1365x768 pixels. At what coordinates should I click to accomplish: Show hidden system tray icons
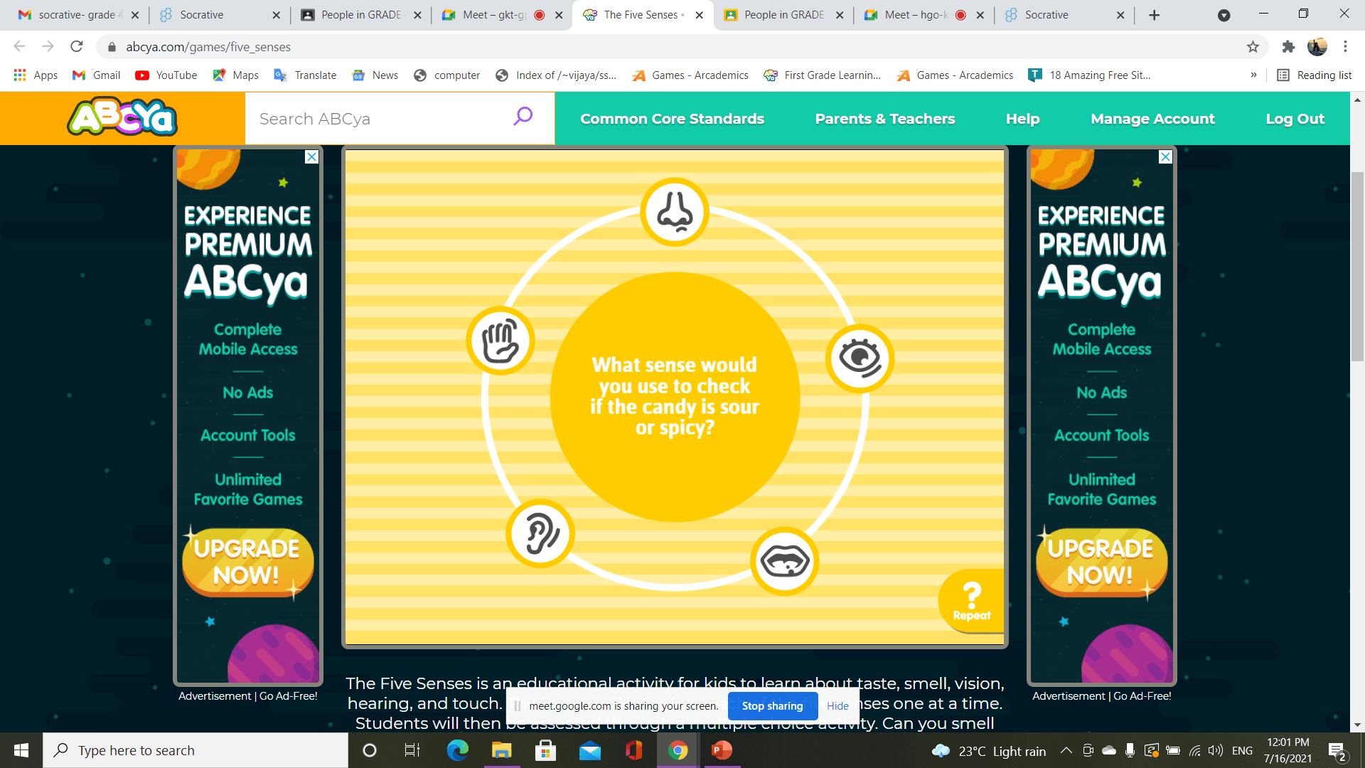tap(1066, 750)
